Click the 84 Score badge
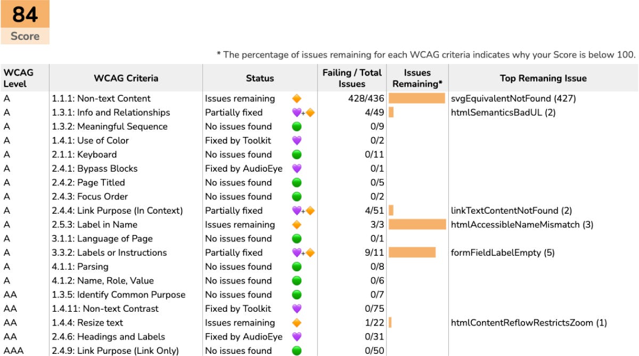Viewport: 639px width, 356px height. tap(25, 22)
